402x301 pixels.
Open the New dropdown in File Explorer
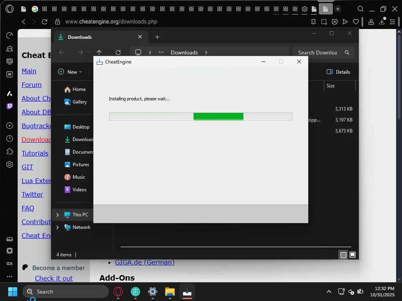pos(70,72)
